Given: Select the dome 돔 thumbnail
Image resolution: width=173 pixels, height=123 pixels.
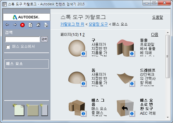Looking at the screenshot, I should pos(77,78).
